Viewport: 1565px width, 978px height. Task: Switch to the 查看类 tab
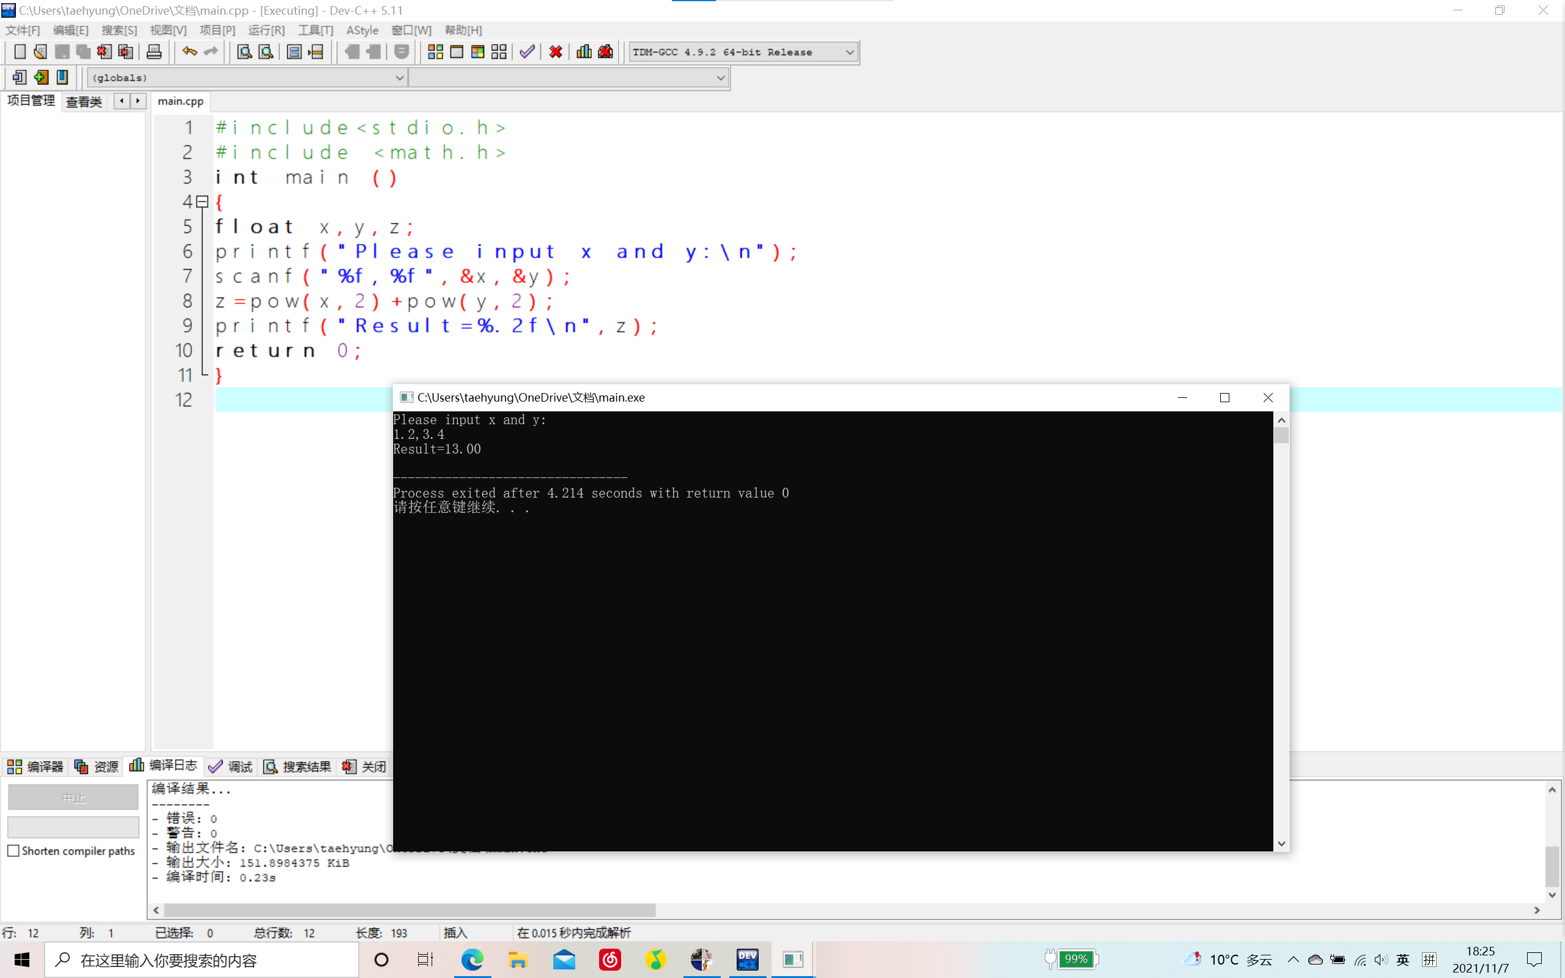coord(84,101)
